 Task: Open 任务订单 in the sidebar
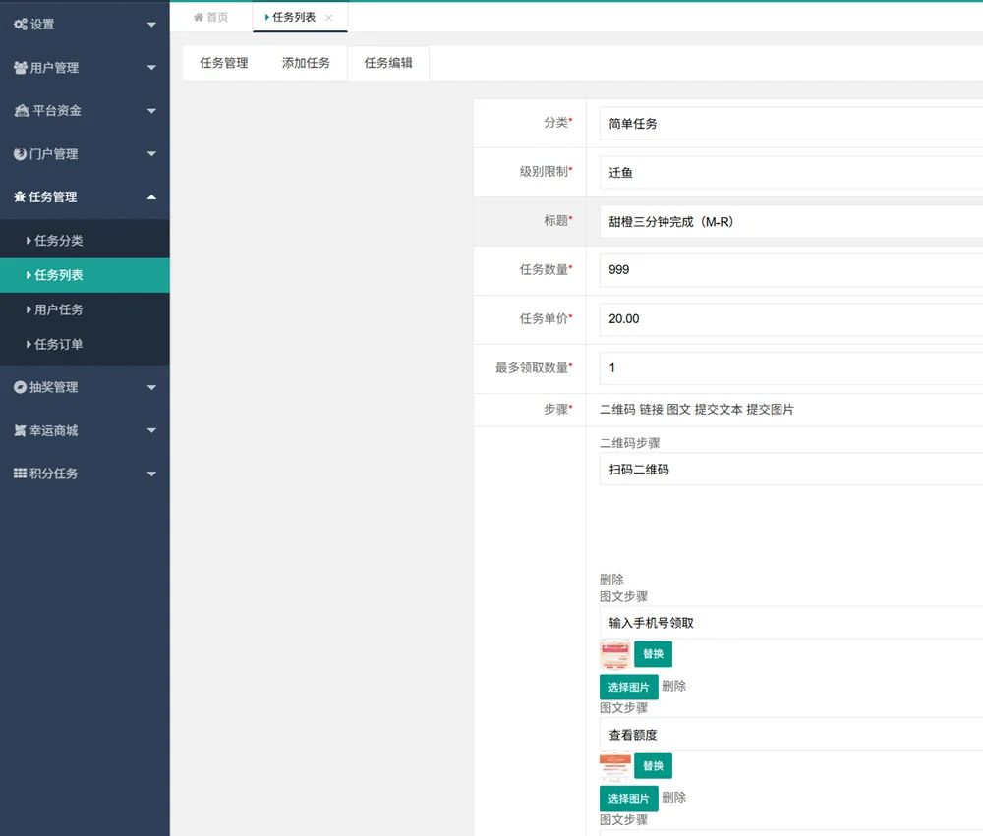pos(85,344)
